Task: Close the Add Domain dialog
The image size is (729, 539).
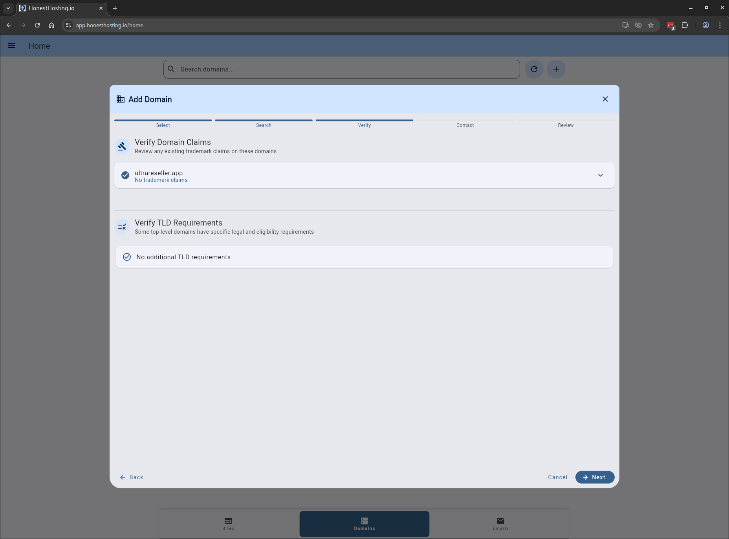Action: pyautogui.click(x=605, y=99)
